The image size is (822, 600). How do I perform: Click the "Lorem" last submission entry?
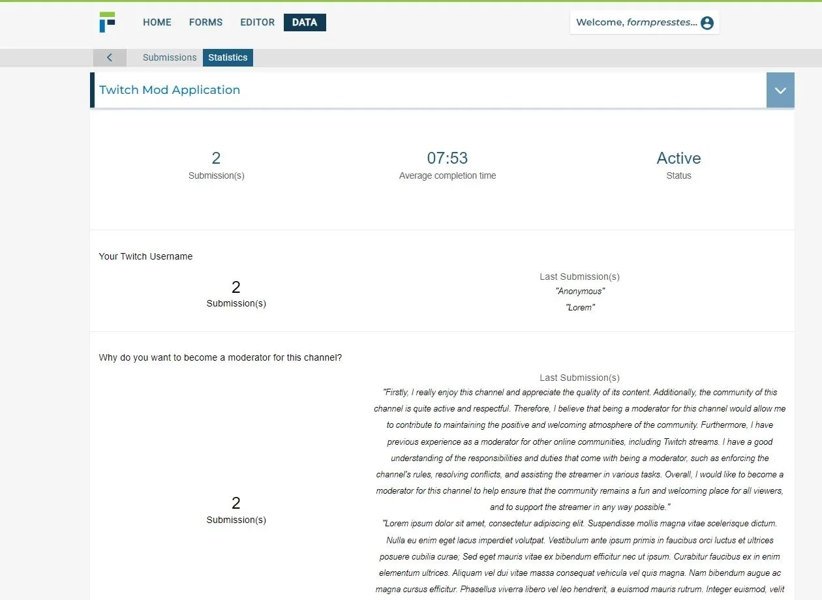coord(580,307)
